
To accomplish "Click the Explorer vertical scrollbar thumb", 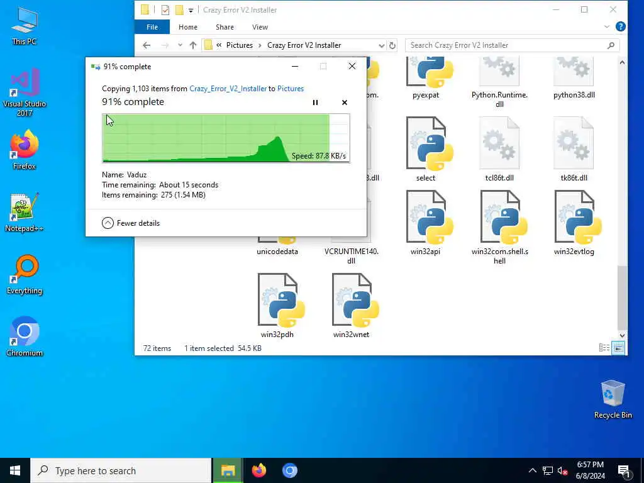I will coord(622,297).
